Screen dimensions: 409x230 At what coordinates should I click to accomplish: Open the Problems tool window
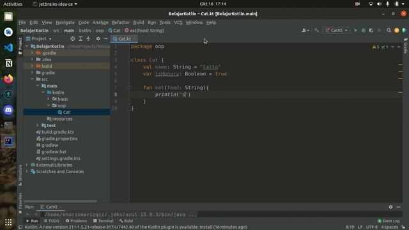[76, 221]
